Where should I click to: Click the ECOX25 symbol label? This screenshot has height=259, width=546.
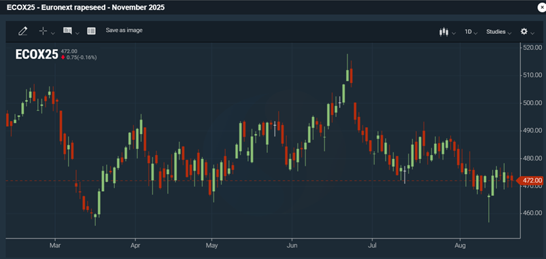click(37, 54)
